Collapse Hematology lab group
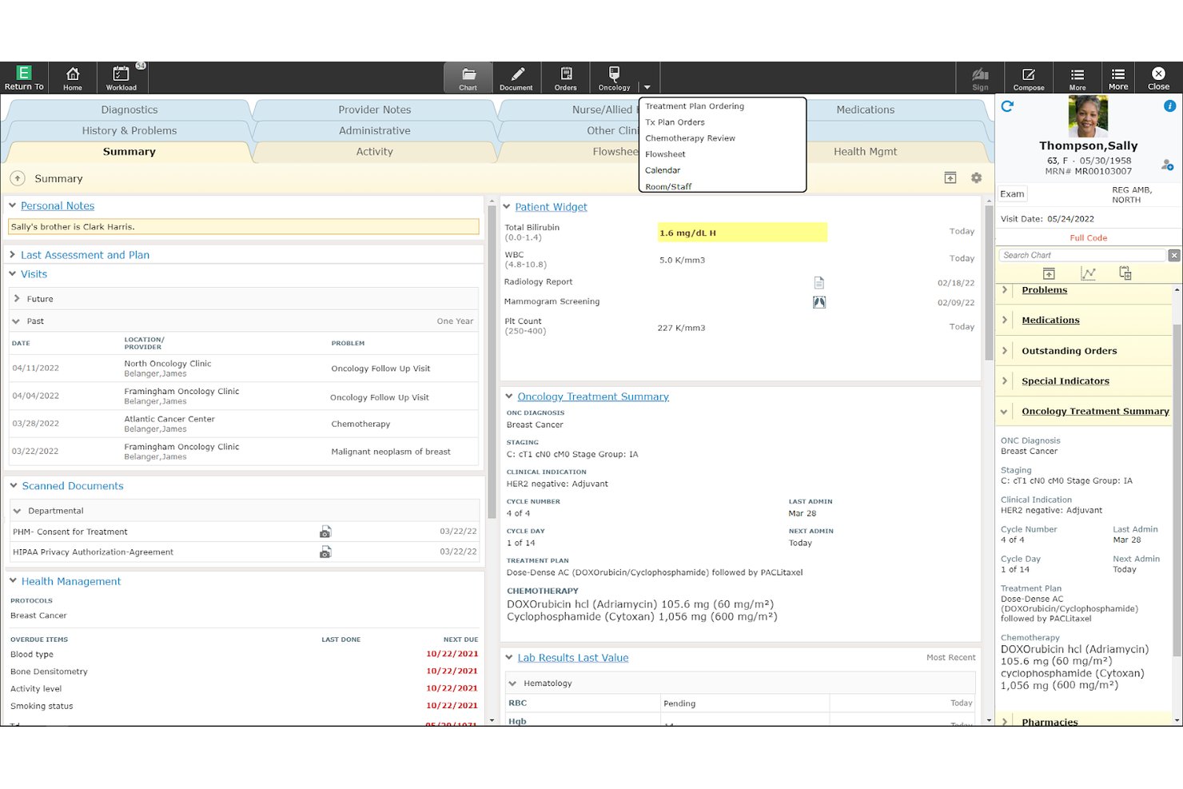This screenshot has height=789, width=1183. point(513,683)
